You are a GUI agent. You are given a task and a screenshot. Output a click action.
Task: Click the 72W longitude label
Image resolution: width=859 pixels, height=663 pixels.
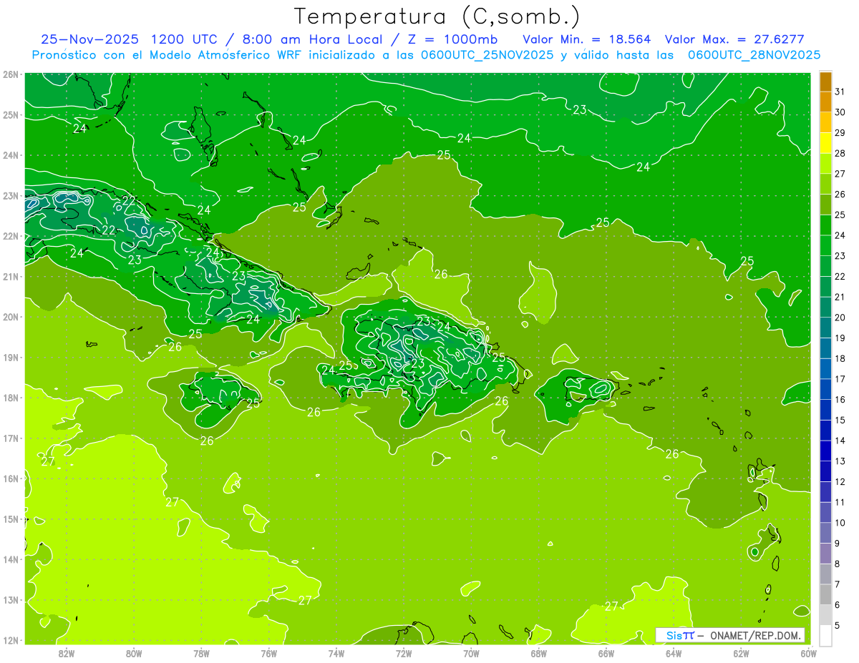404,653
